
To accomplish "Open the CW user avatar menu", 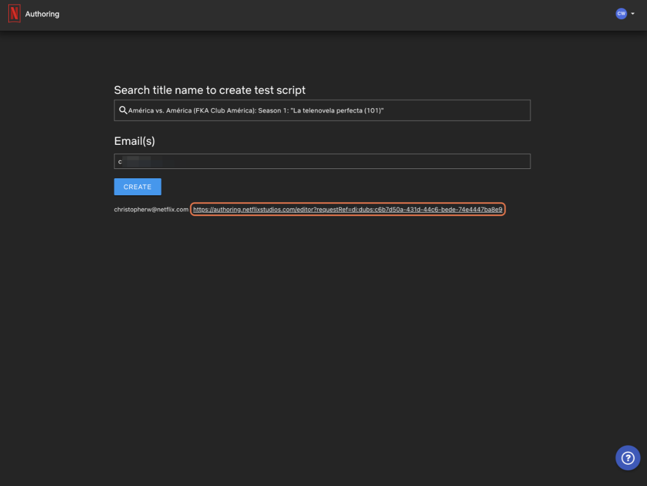I will tap(621, 14).
